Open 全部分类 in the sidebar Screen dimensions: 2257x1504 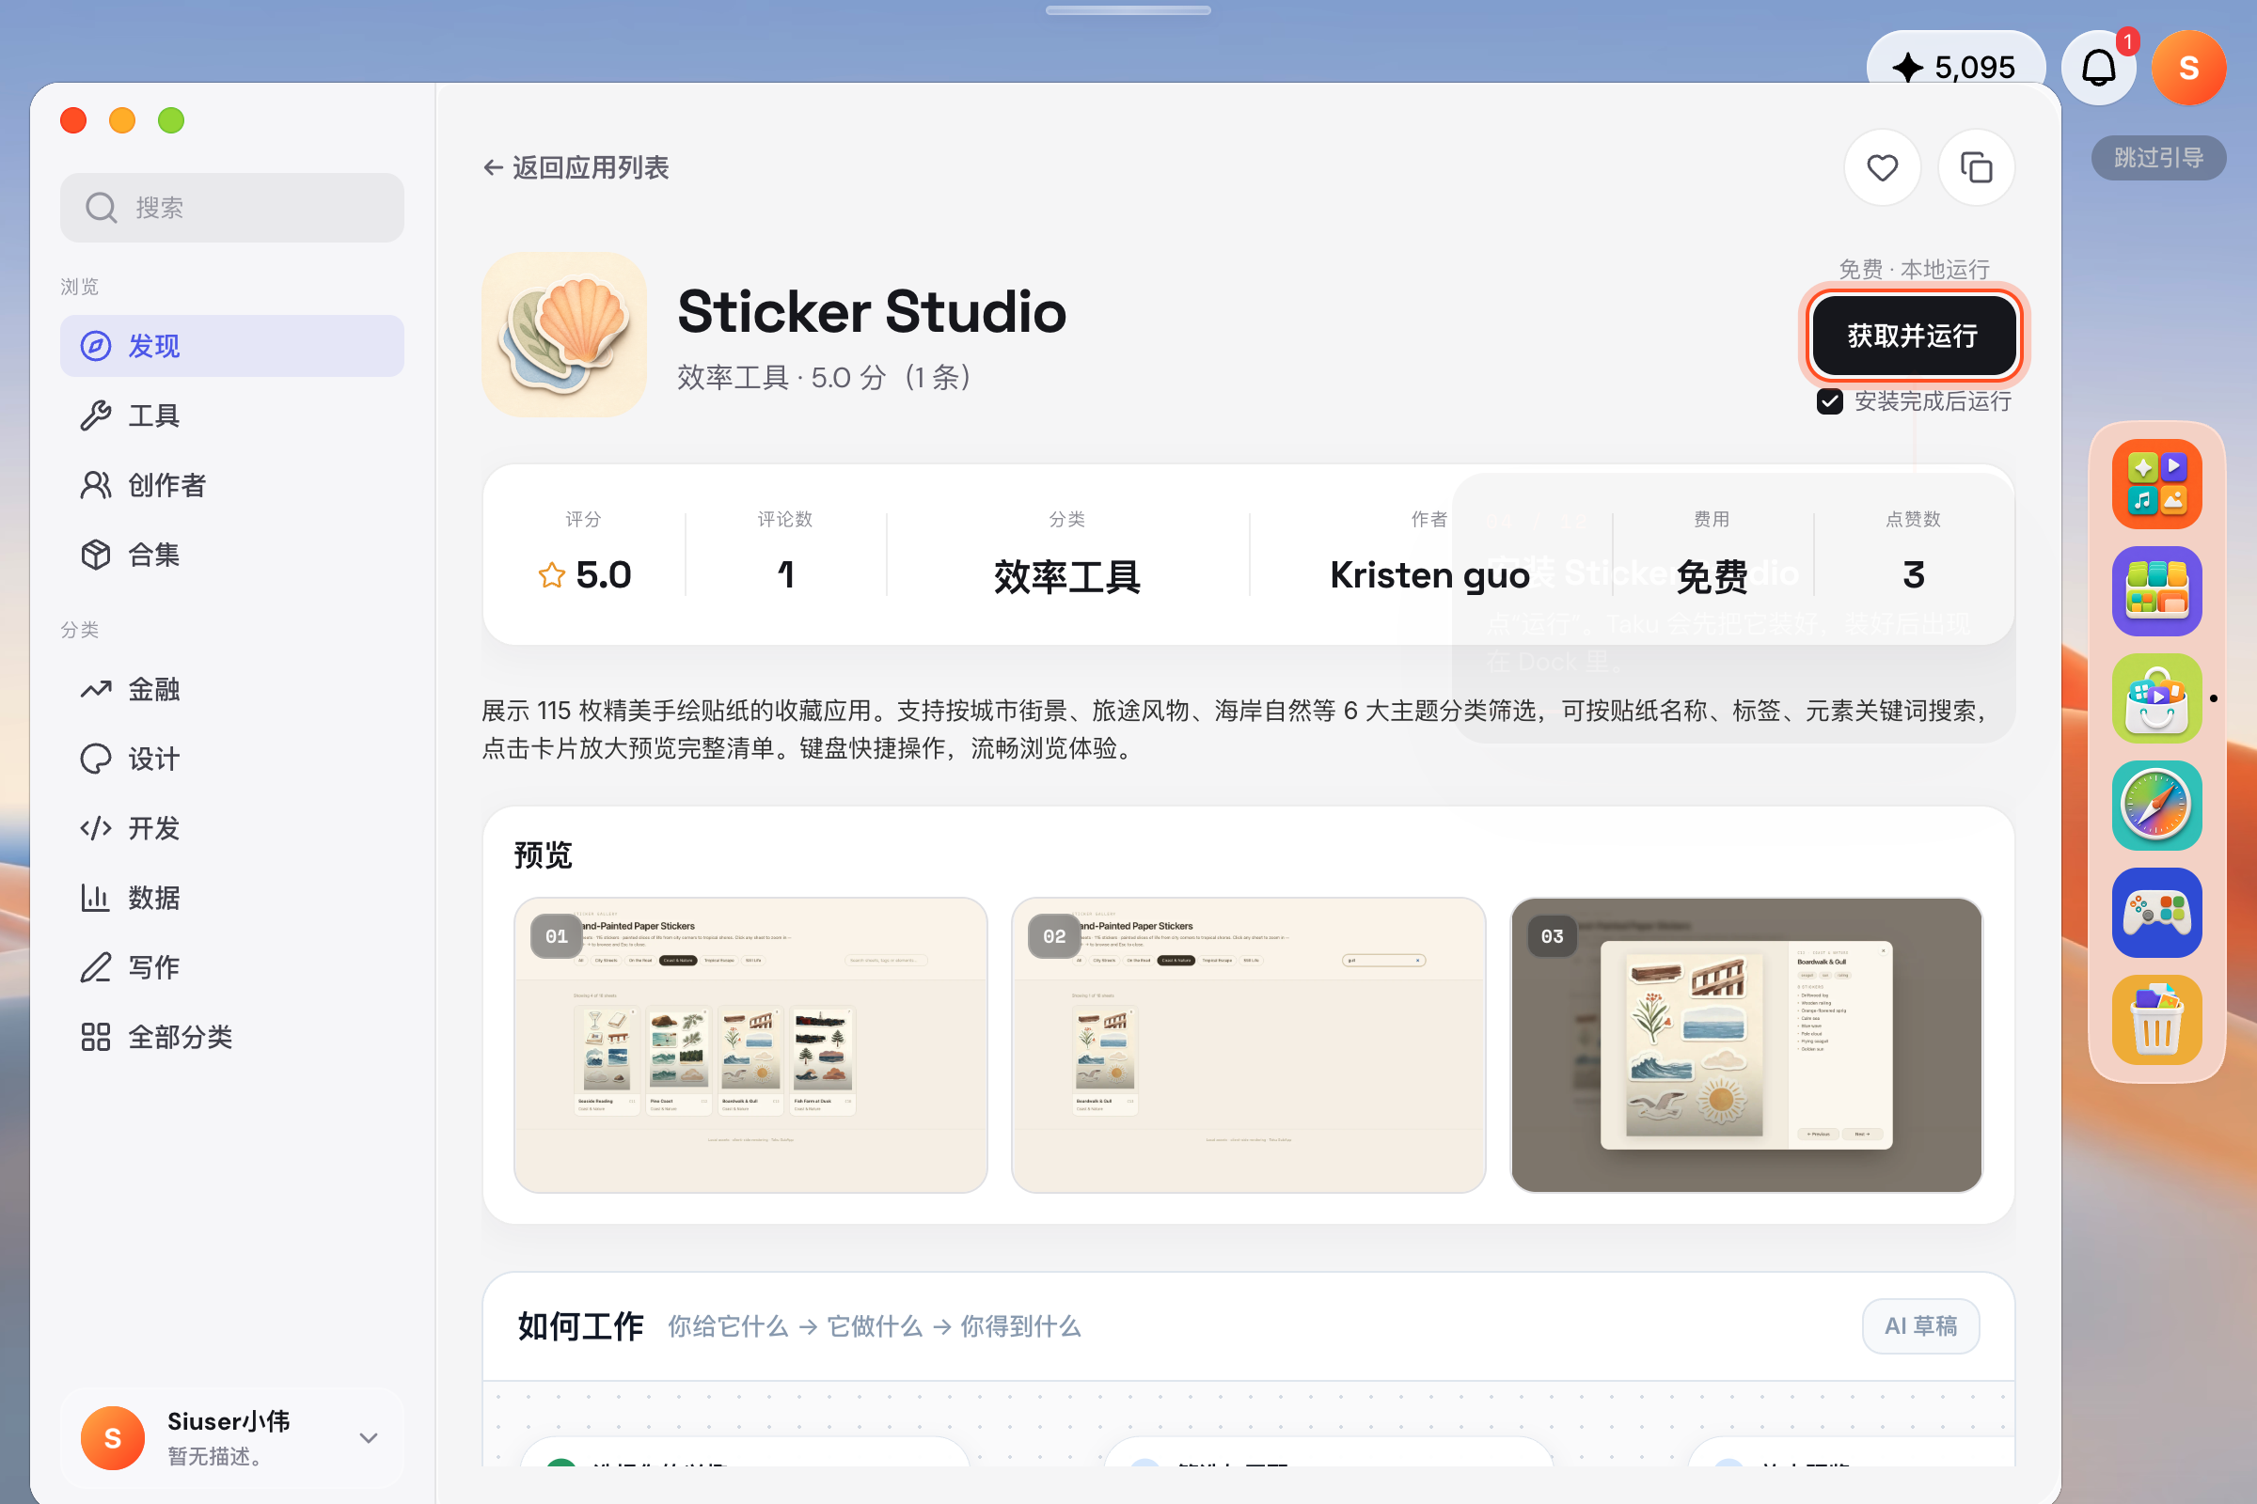[x=232, y=1037]
